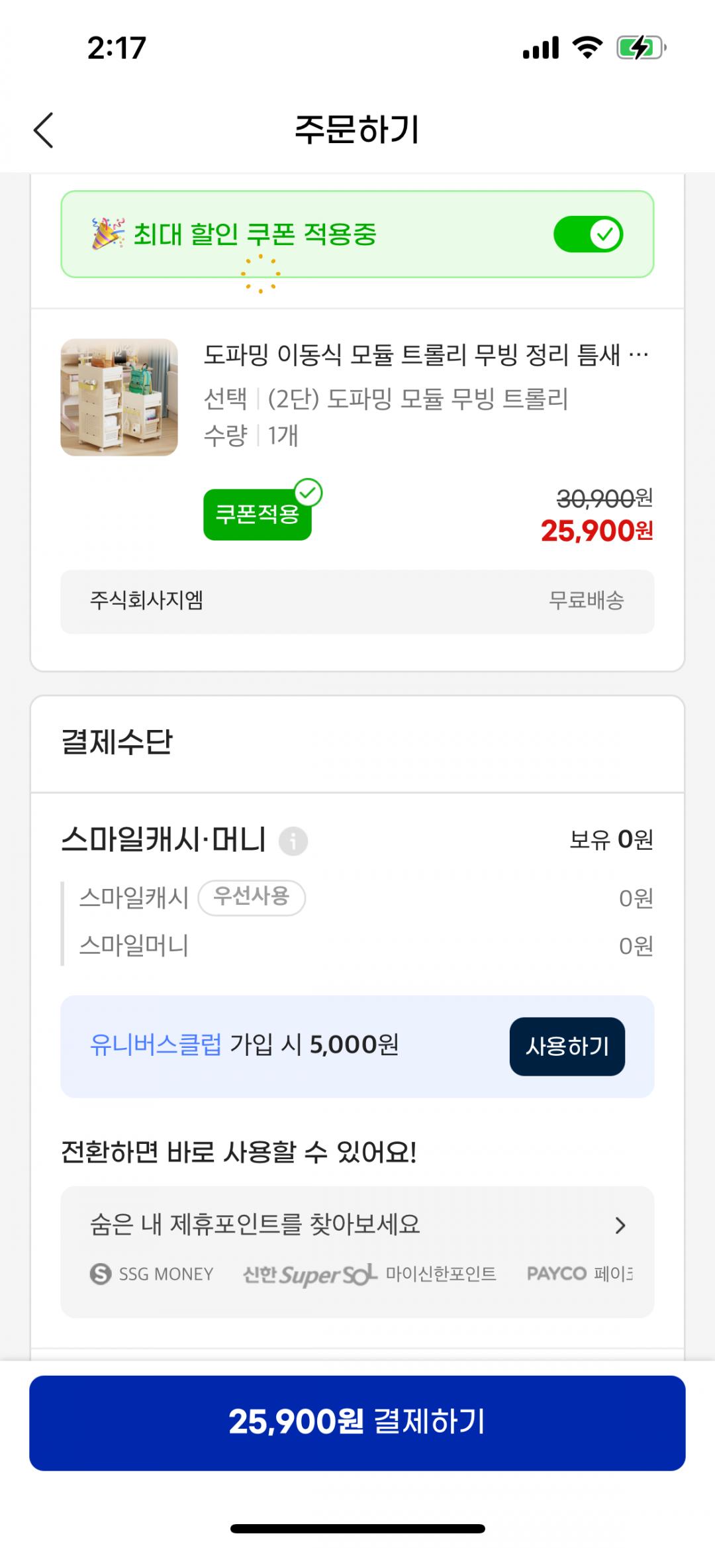Tap the 주식회사지엠 seller row
715x1548 pixels.
coord(357,601)
